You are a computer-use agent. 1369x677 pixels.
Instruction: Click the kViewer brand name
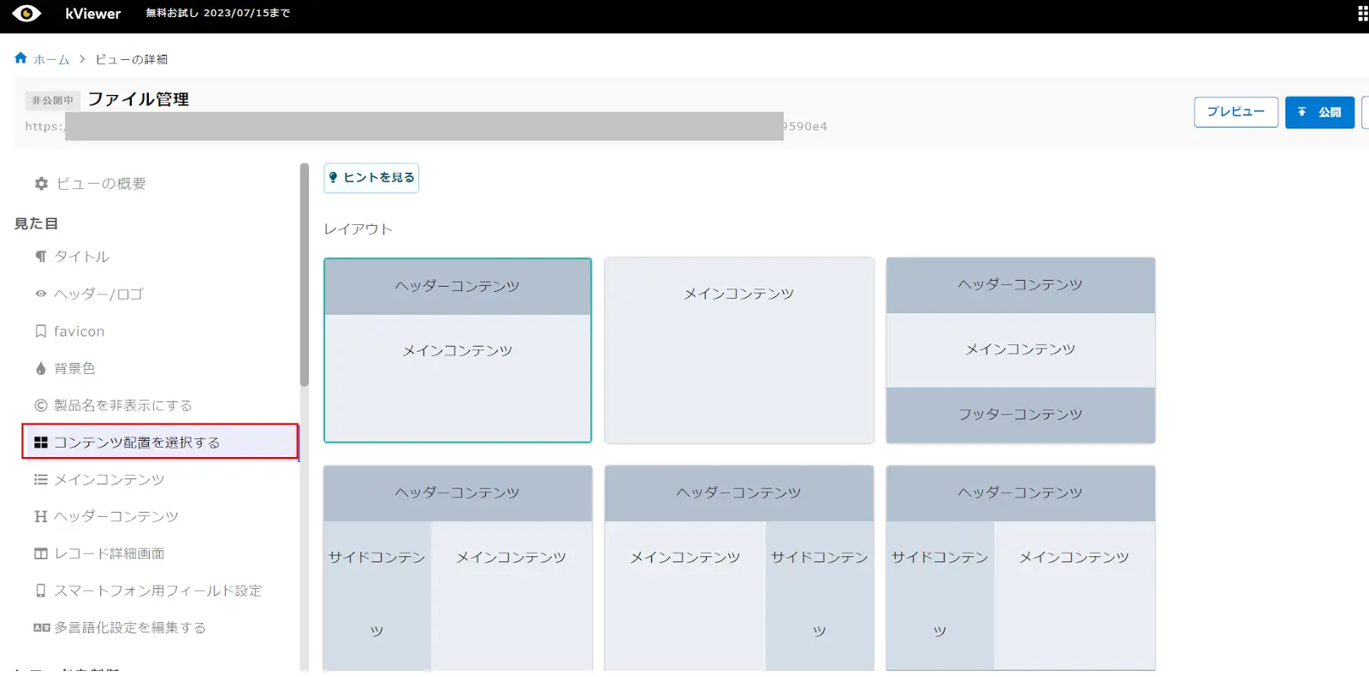click(92, 14)
